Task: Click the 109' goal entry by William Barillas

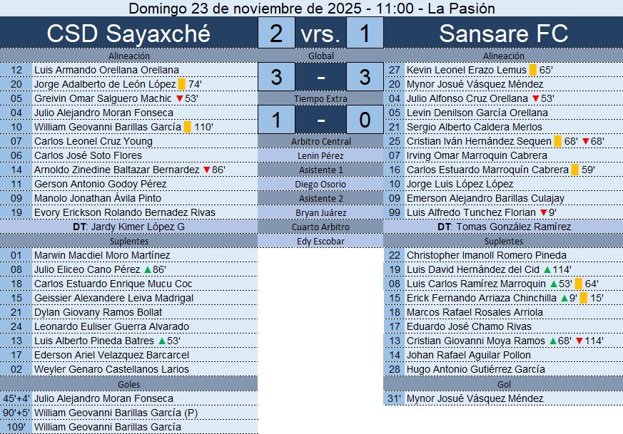Action: coord(107,427)
